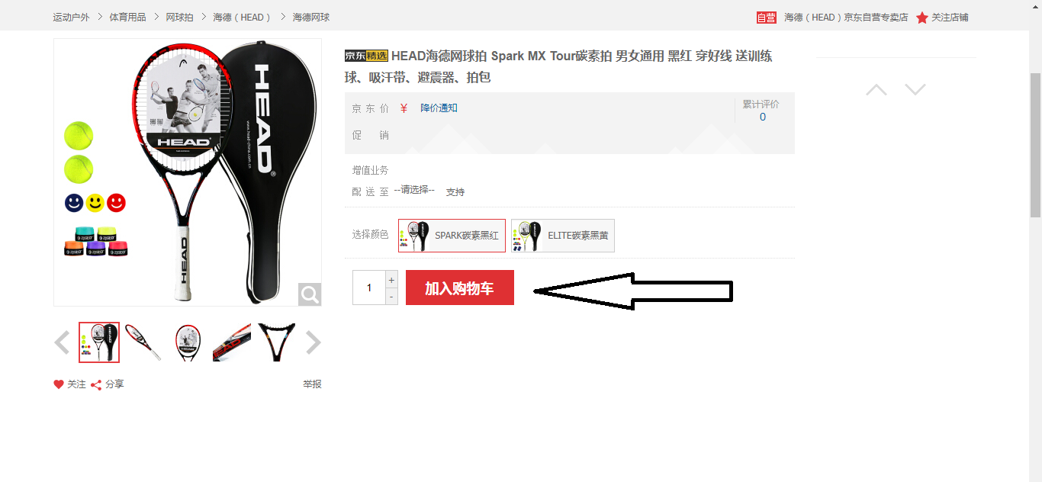The width and height of the screenshot is (1042, 482).
Task: Open the 请选择 delivery location dropdown
Action: coord(414,190)
